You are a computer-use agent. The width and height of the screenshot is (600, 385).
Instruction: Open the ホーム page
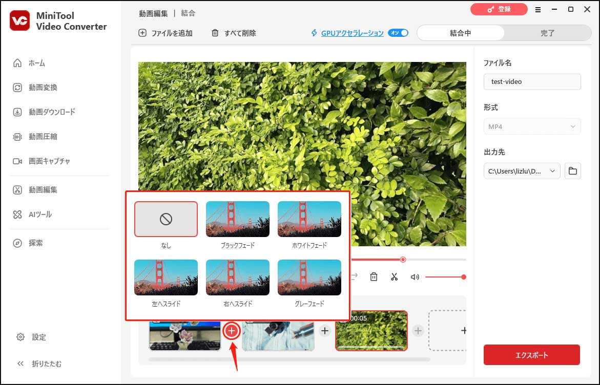tap(29, 63)
